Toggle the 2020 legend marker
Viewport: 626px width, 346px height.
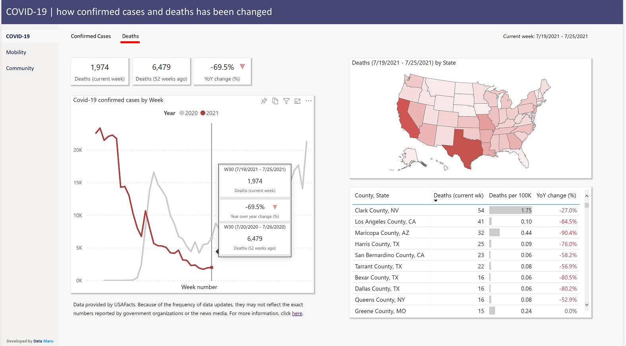coord(182,113)
